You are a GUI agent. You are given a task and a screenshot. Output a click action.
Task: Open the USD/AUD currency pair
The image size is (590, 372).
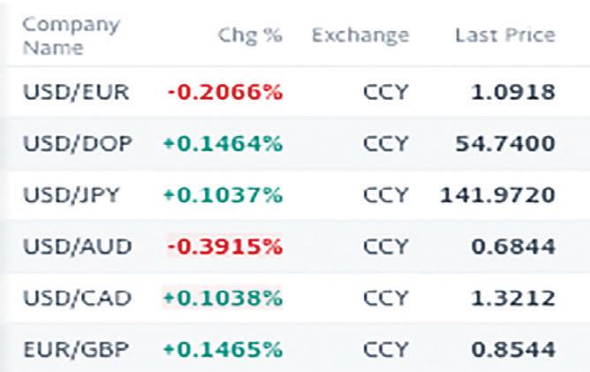coord(75,245)
